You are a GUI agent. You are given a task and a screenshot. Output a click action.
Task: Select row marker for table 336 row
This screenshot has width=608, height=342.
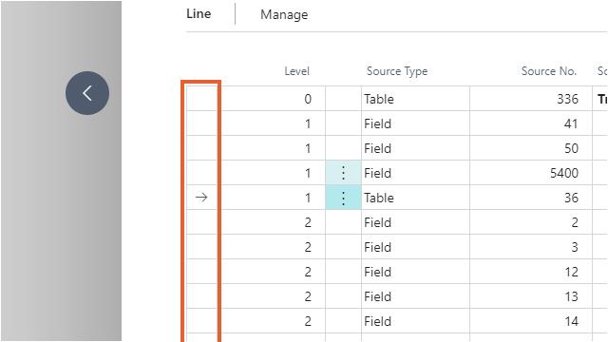click(x=201, y=99)
